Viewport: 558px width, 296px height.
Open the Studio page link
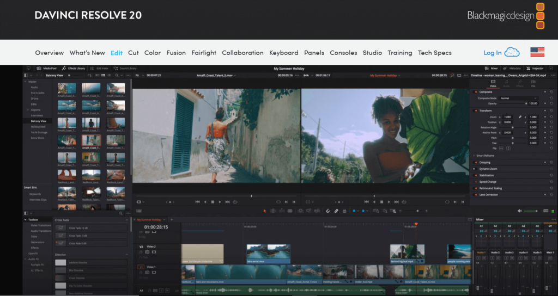point(372,53)
